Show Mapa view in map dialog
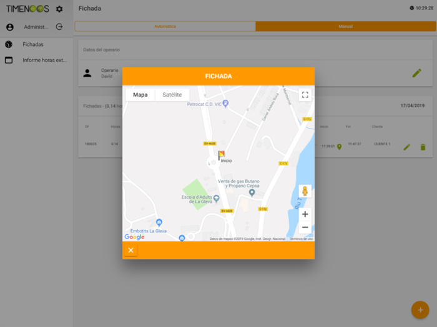437x327 pixels. click(140, 95)
